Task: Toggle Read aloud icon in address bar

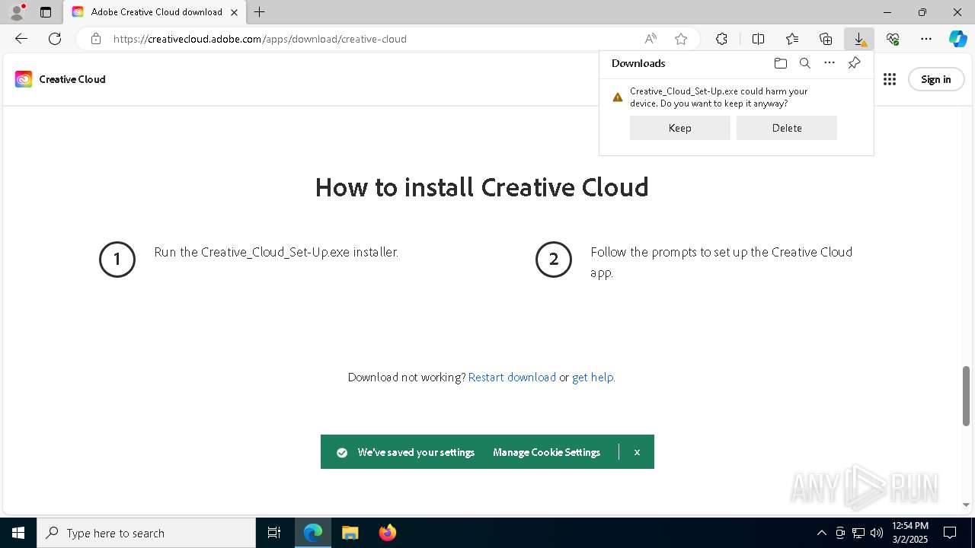Action: point(651,39)
